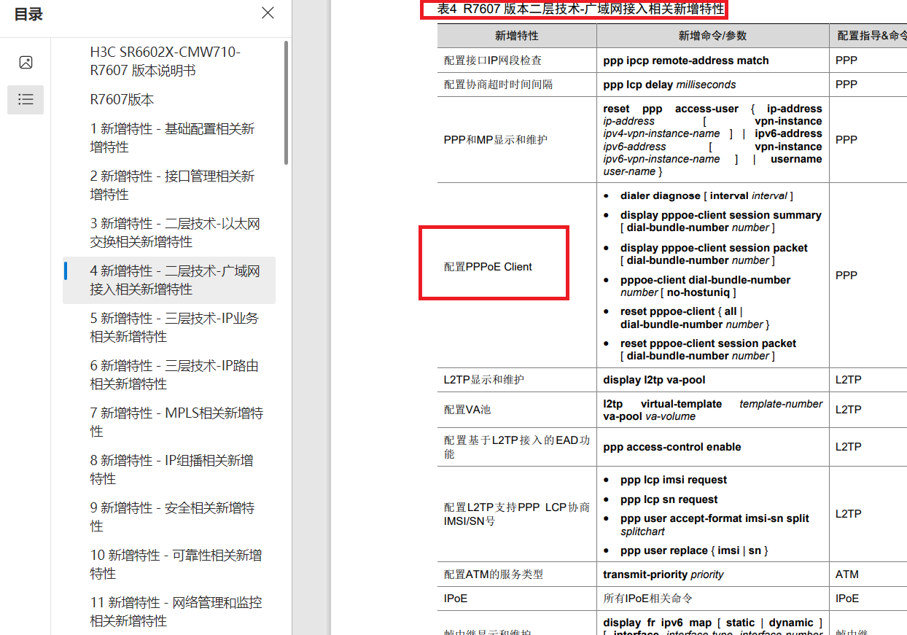The width and height of the screenshot is (907, 635).
Task: Open 10 新增特性 - 可靠性相关新增特性
Action: pos(168,564)
